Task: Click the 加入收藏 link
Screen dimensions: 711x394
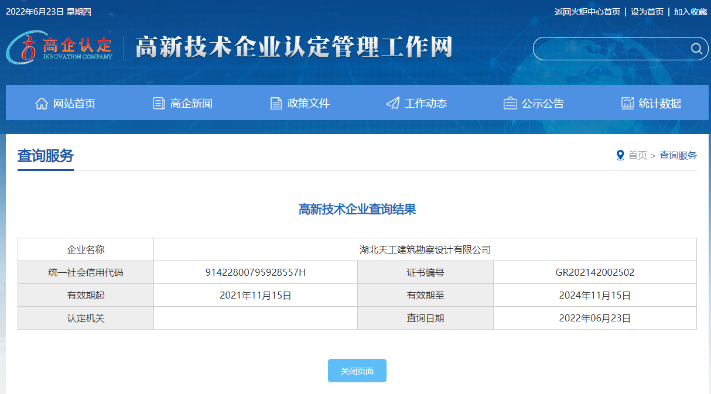Action: pyautogui.click(x=690, y=12)
